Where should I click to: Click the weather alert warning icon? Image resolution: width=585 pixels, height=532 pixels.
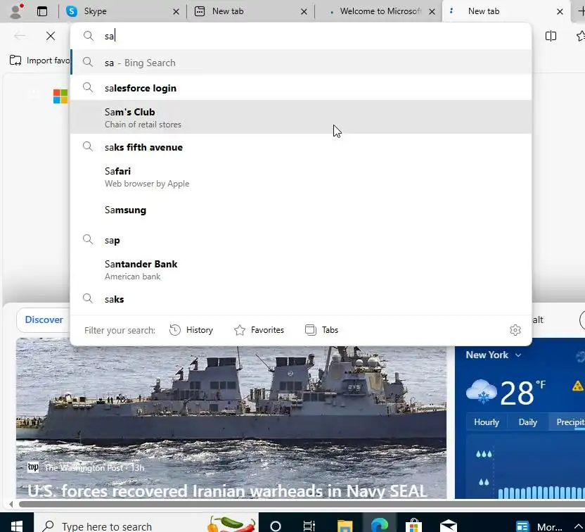tap(577, 386)
